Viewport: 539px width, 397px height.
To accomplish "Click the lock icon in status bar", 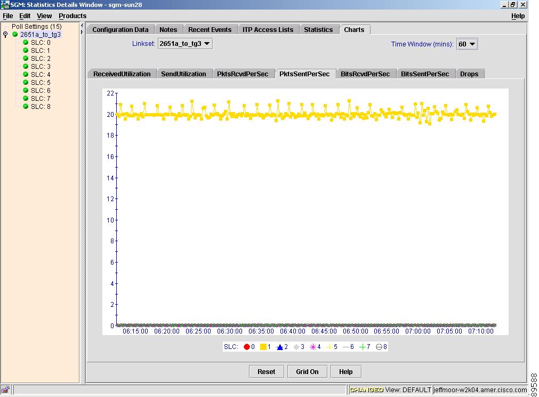I will click(5, 390).
